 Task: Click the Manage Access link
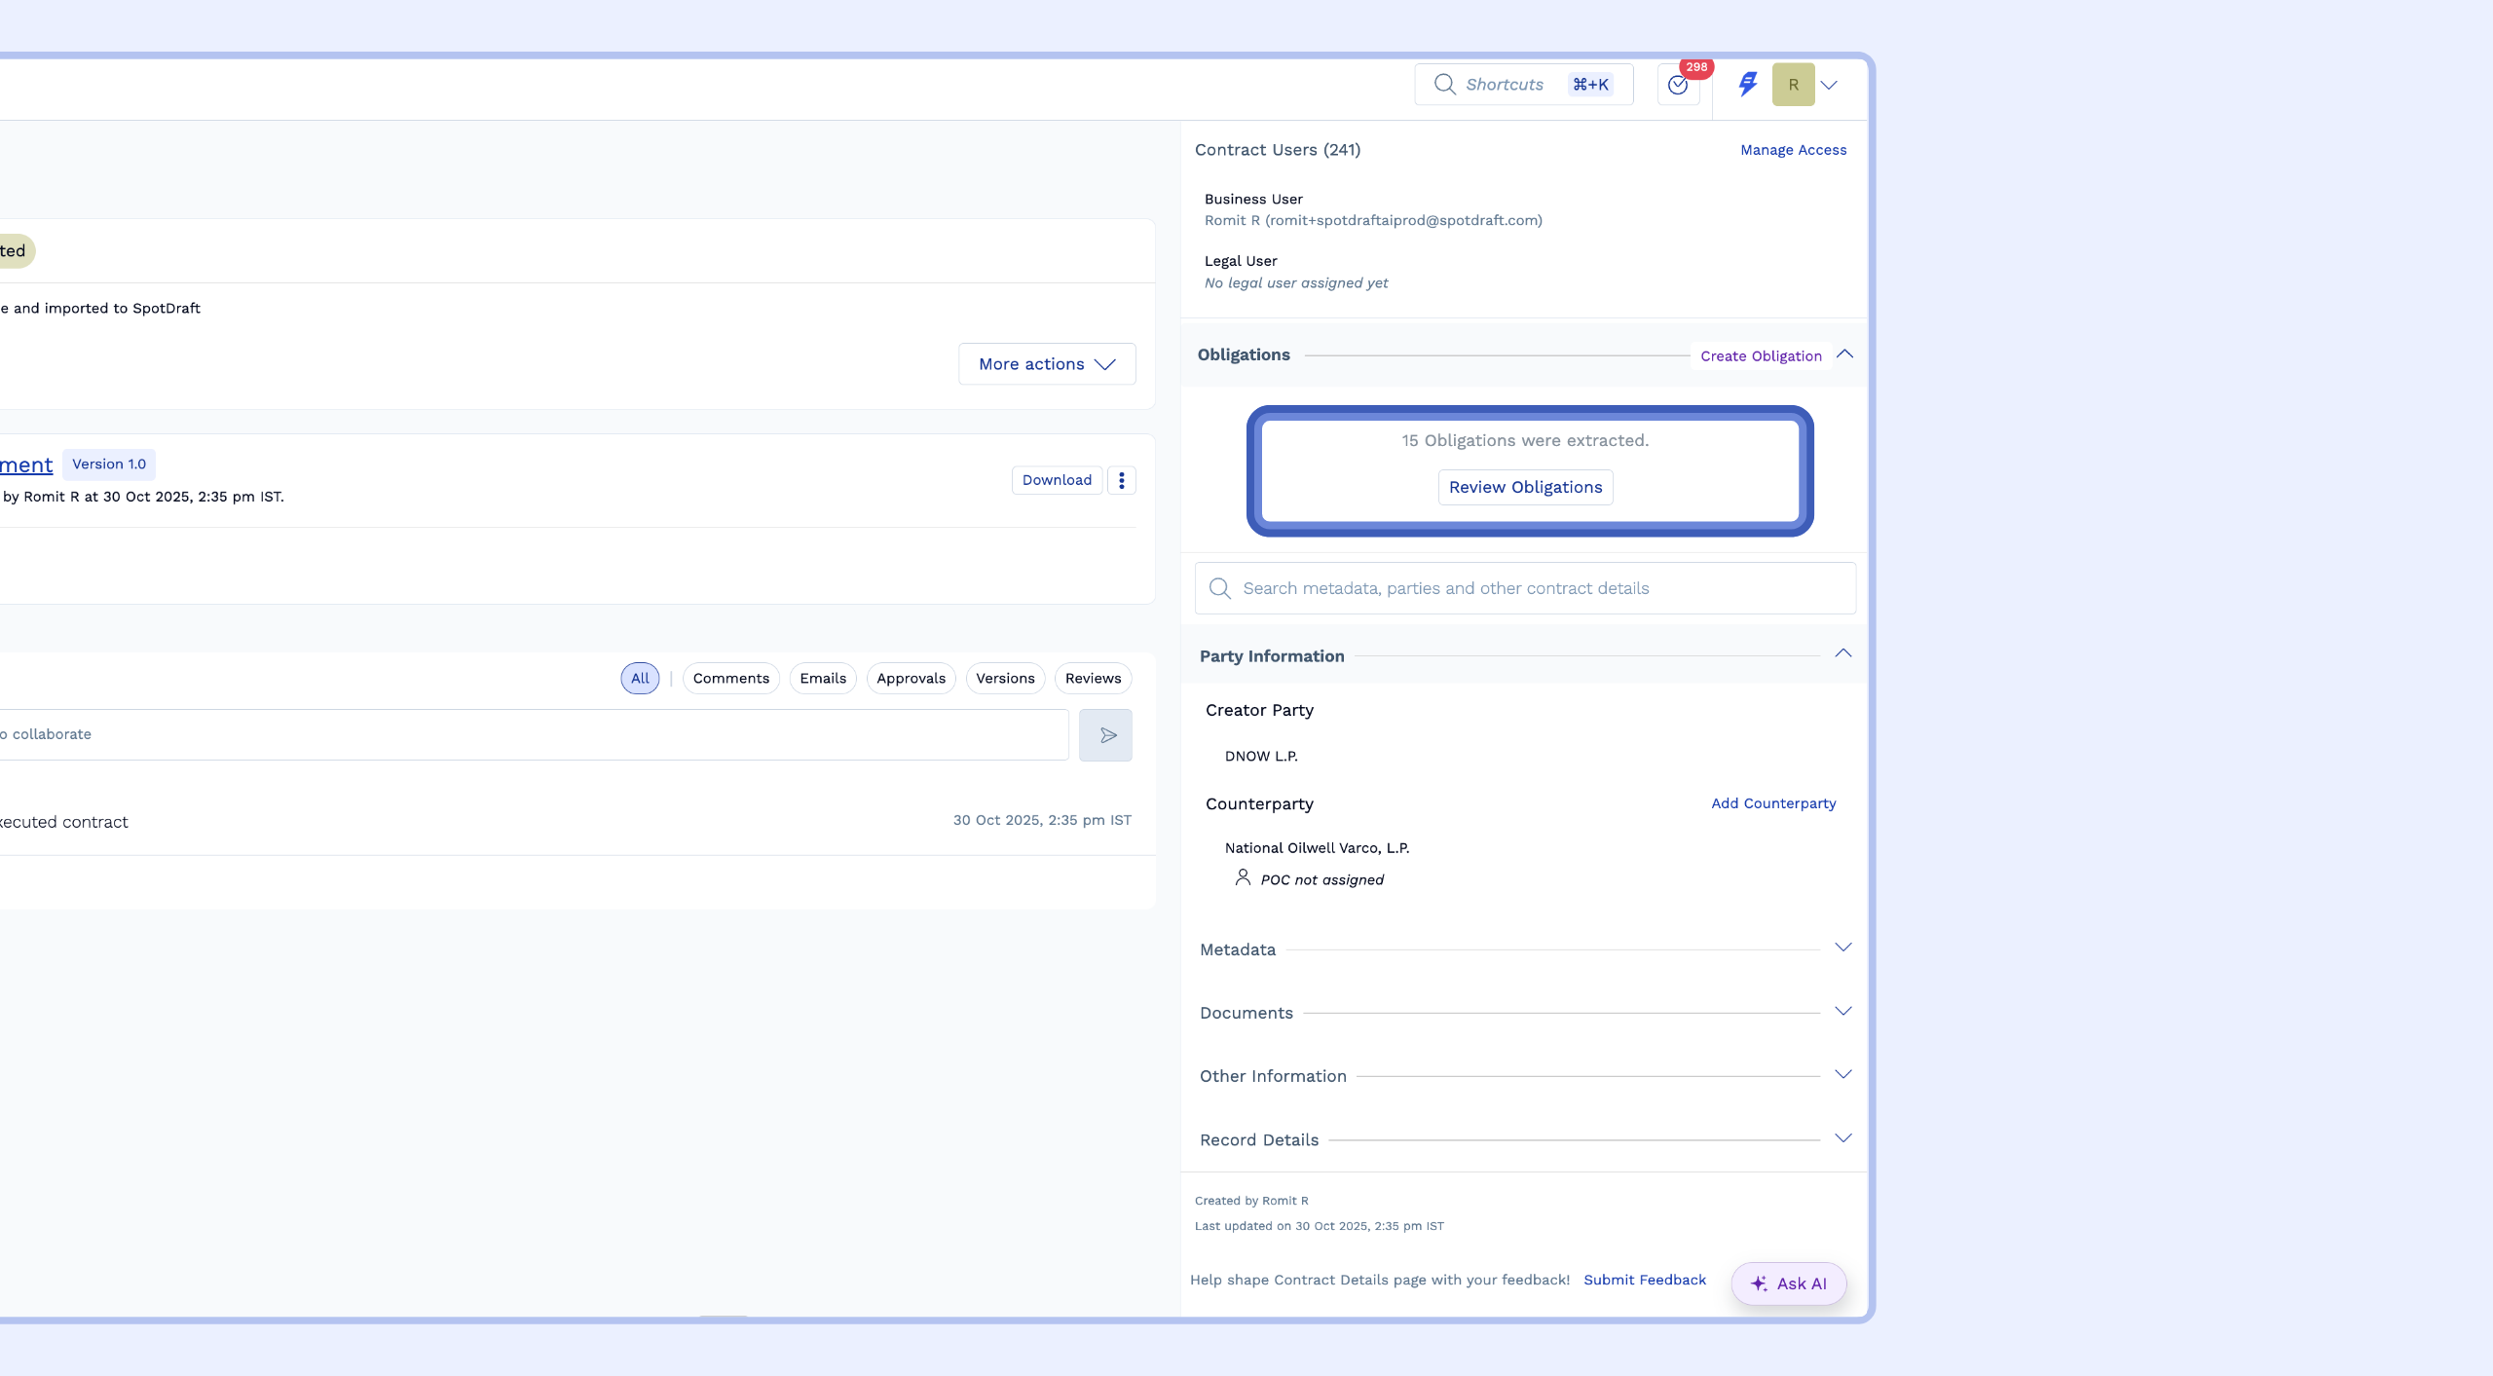coord(1793,150)
